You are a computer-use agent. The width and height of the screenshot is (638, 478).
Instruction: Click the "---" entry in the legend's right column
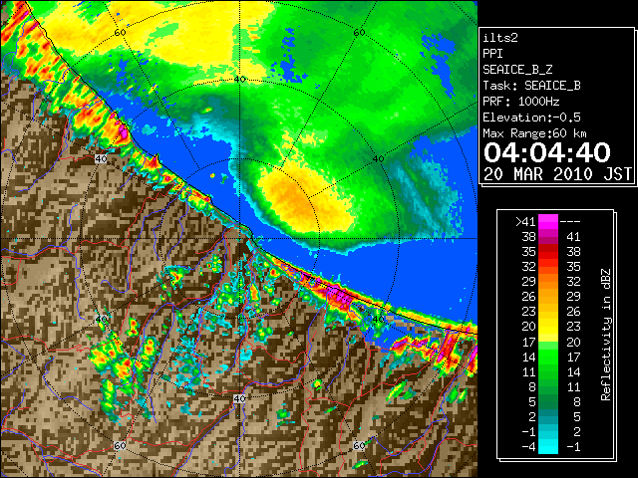[x=570, y=221]
